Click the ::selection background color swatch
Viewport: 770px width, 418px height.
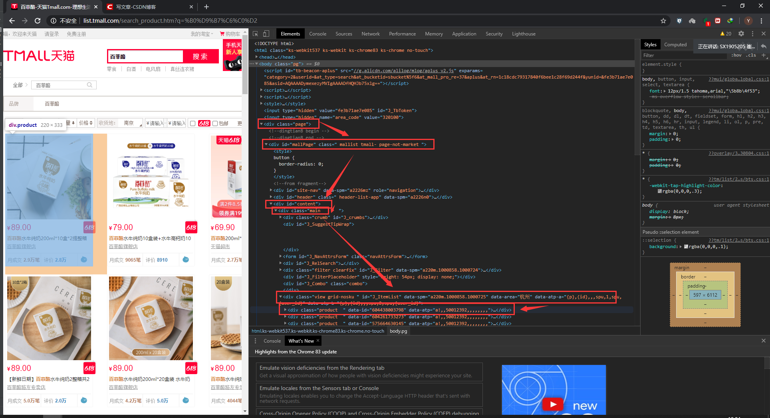click(x=686, y=246)
